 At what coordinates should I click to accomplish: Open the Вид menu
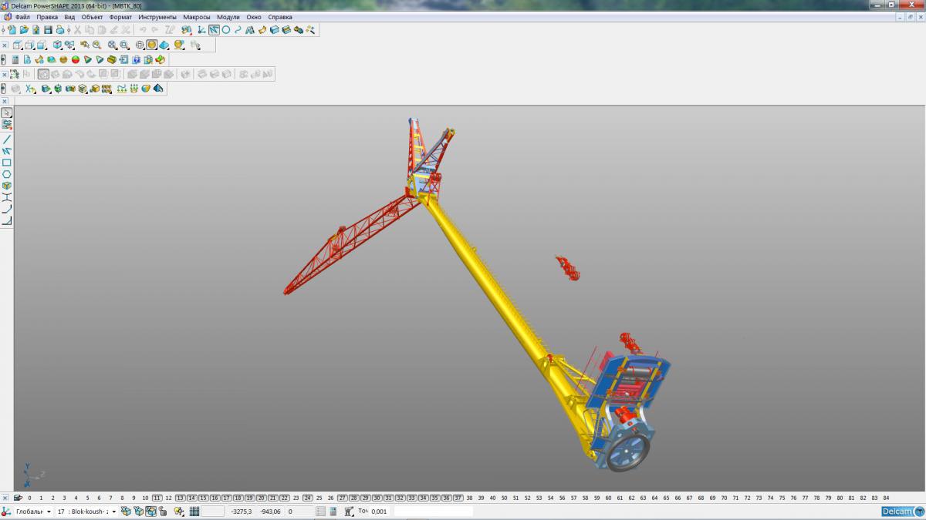click(69, 17)
